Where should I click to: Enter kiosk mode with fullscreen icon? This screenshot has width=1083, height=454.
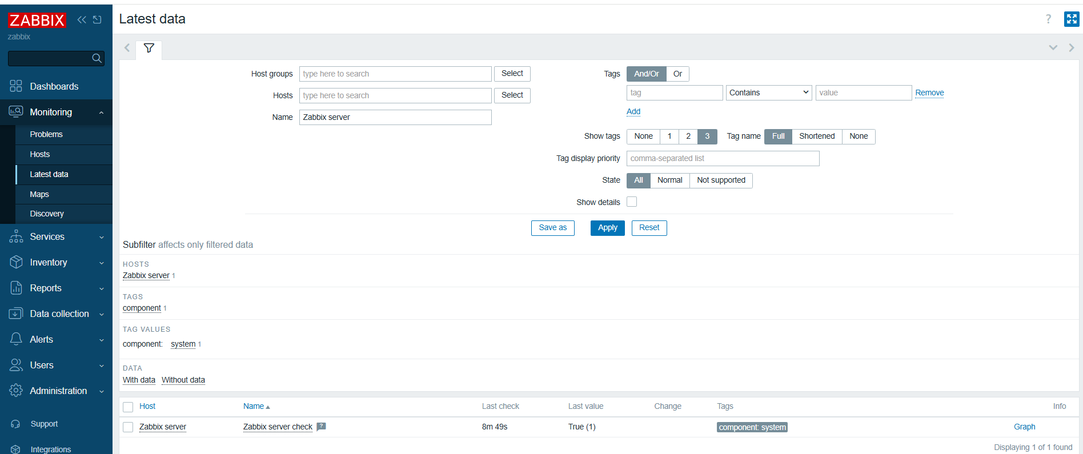click(x=1072, y=19)
